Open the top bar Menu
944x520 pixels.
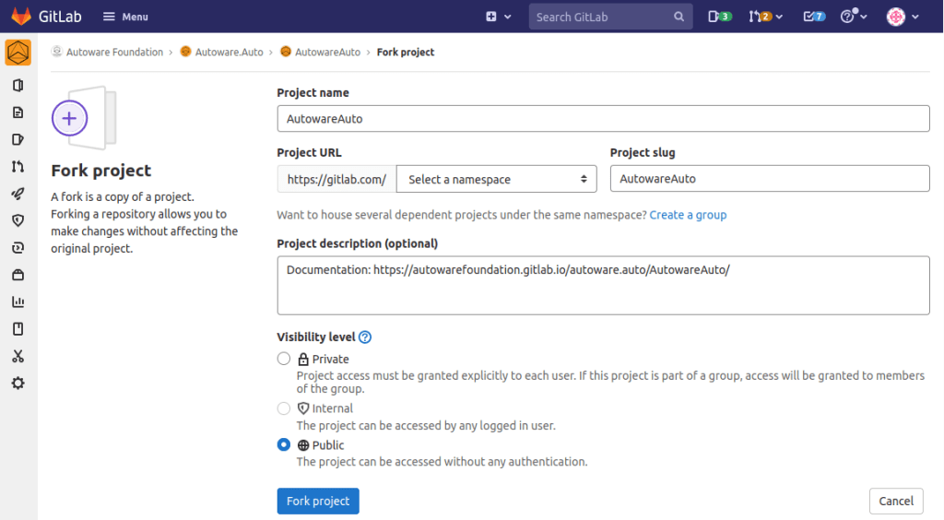125,17
